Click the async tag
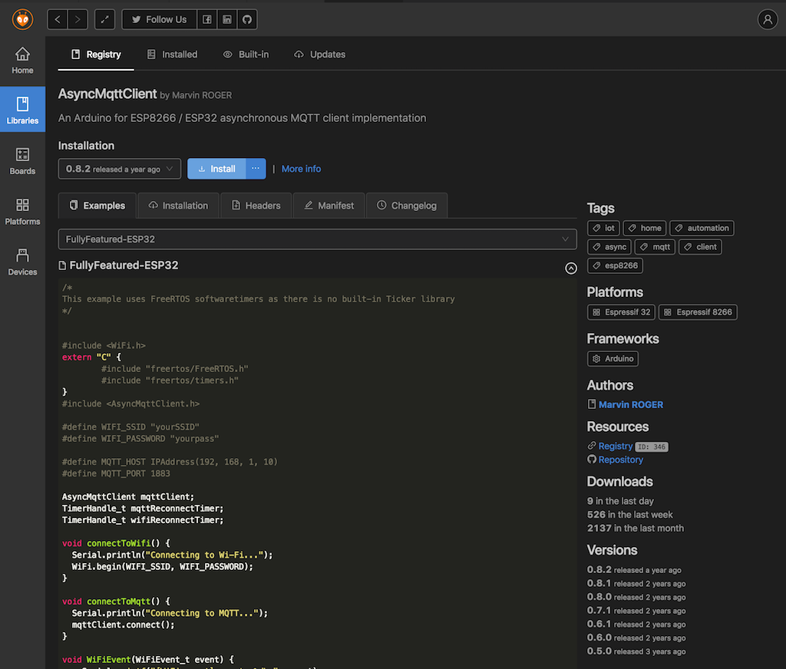 click(x=609, y=246)
